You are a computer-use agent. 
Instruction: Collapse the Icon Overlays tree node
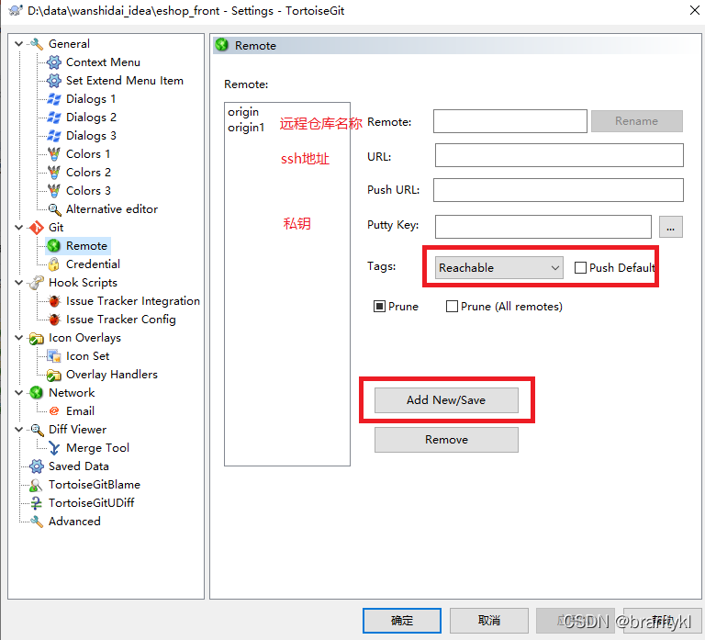click(x=19, y=338)
